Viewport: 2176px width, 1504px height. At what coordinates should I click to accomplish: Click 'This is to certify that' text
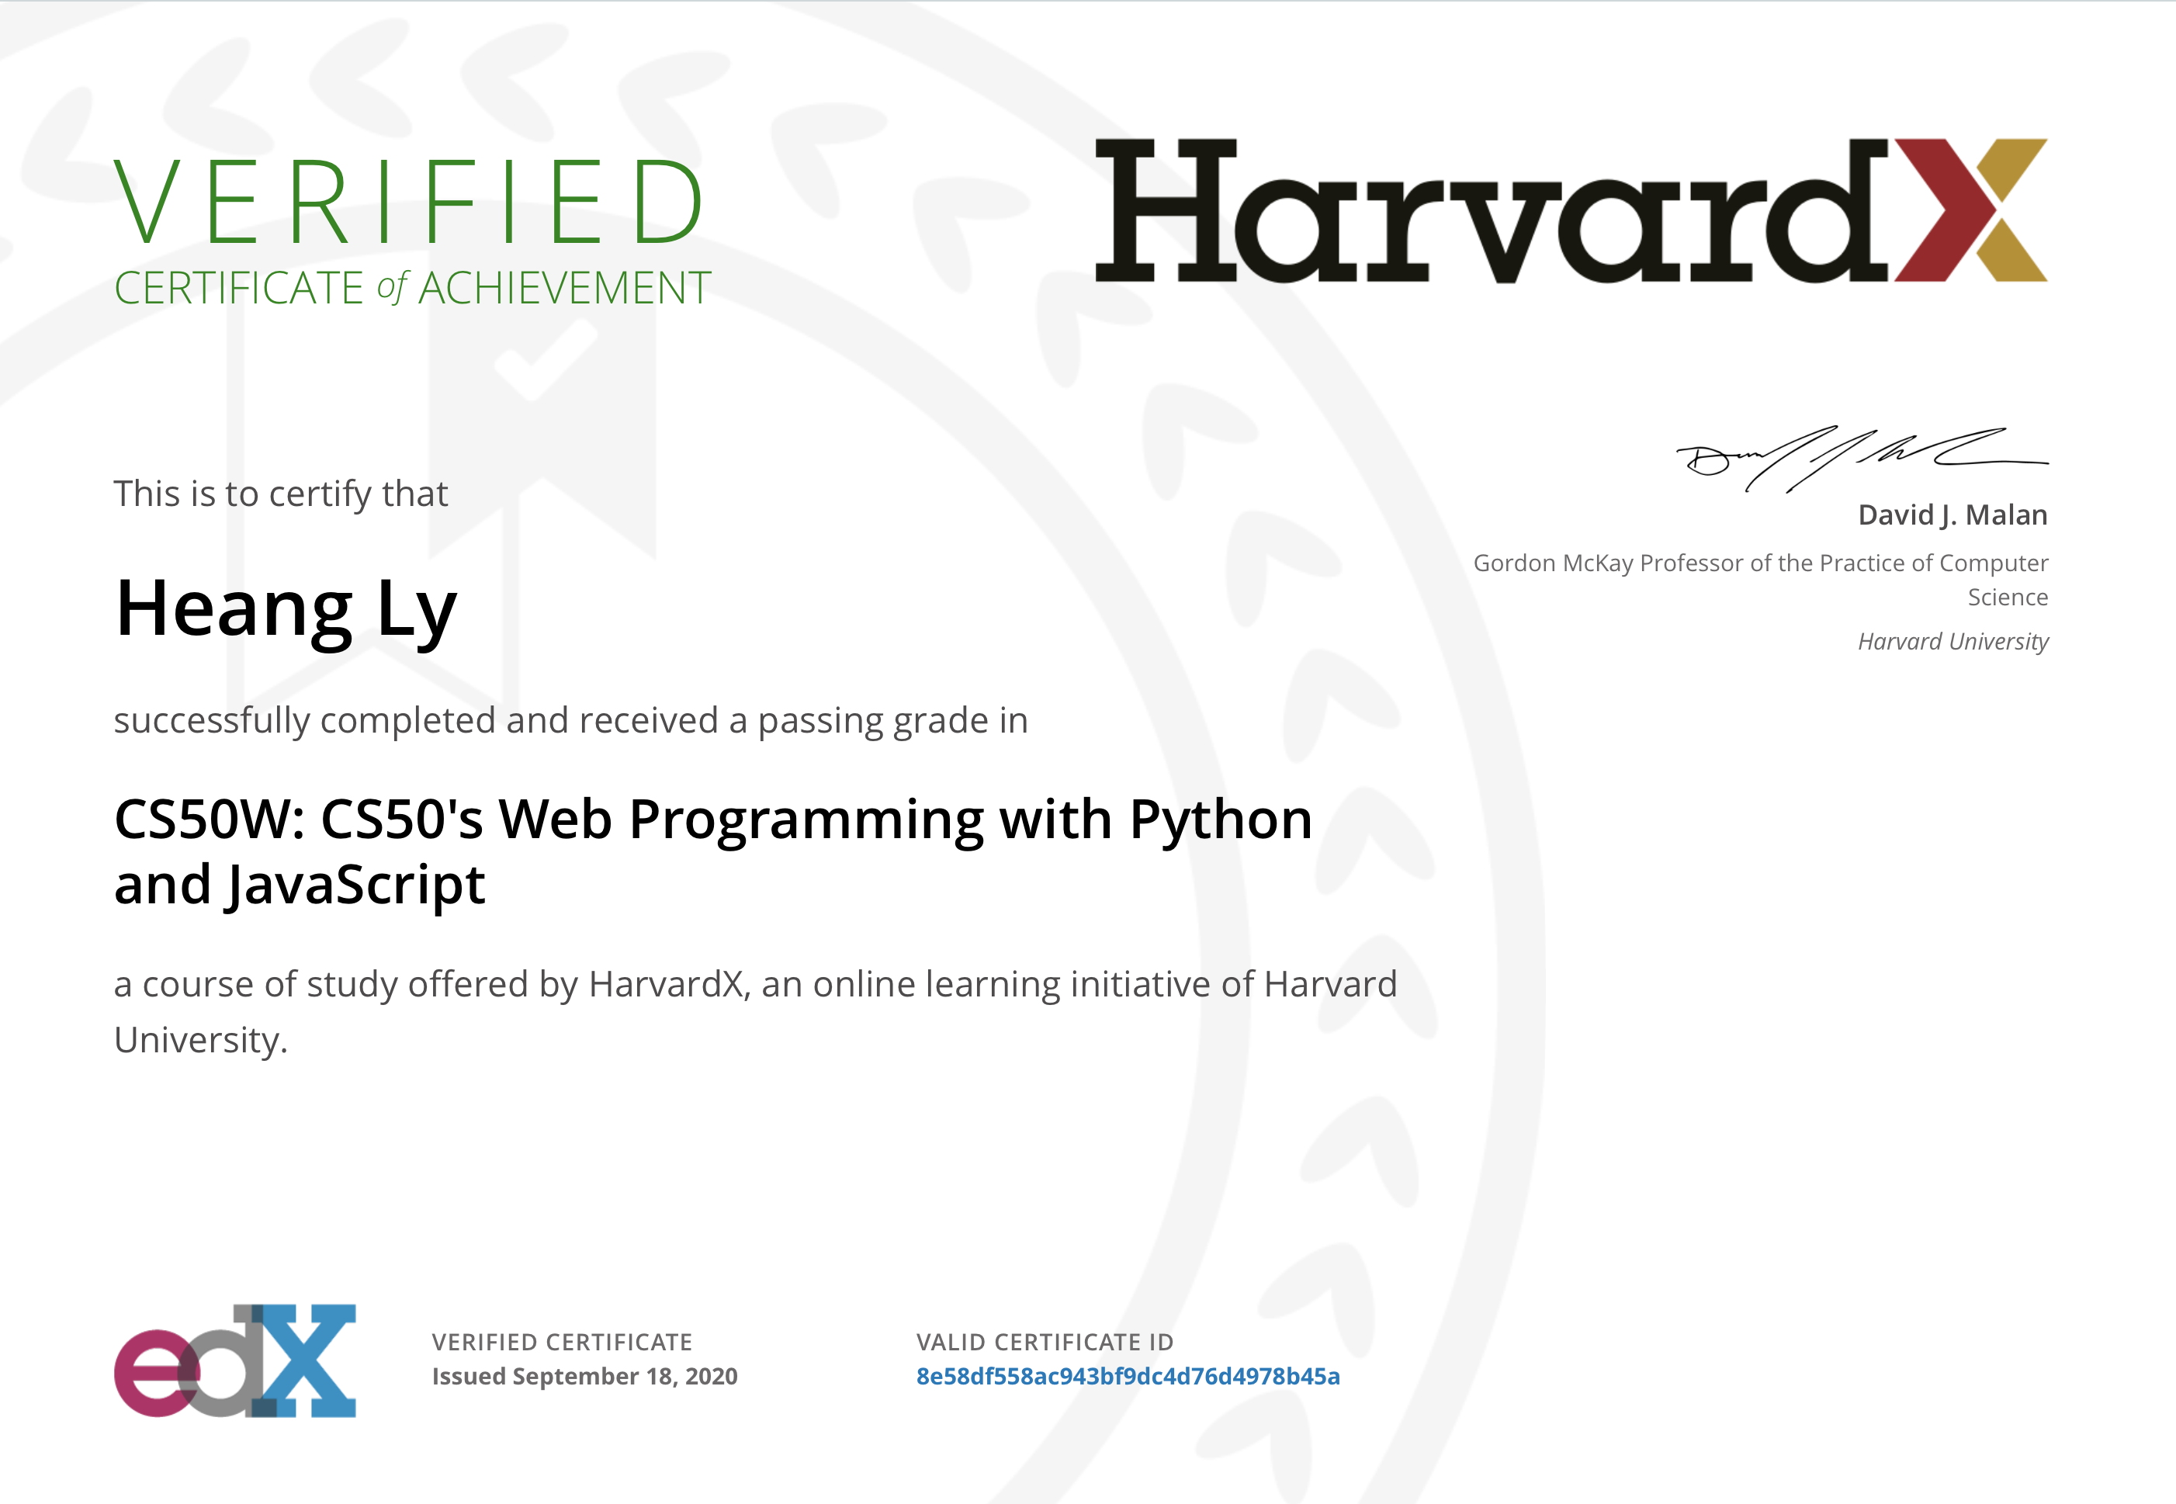(x=281, y=494)
